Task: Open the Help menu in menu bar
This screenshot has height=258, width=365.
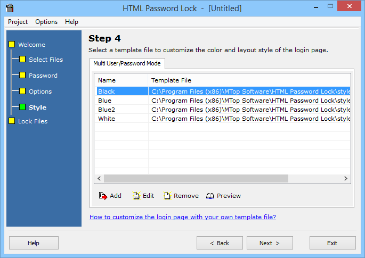Action: [x=71, y=22]
